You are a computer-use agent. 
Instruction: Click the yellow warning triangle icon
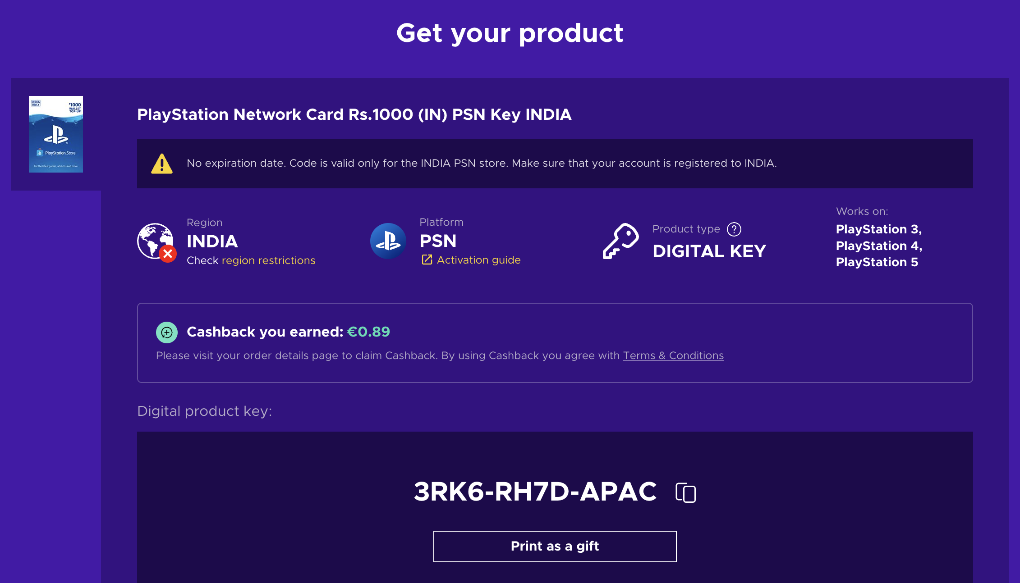(x=162, y=164)
